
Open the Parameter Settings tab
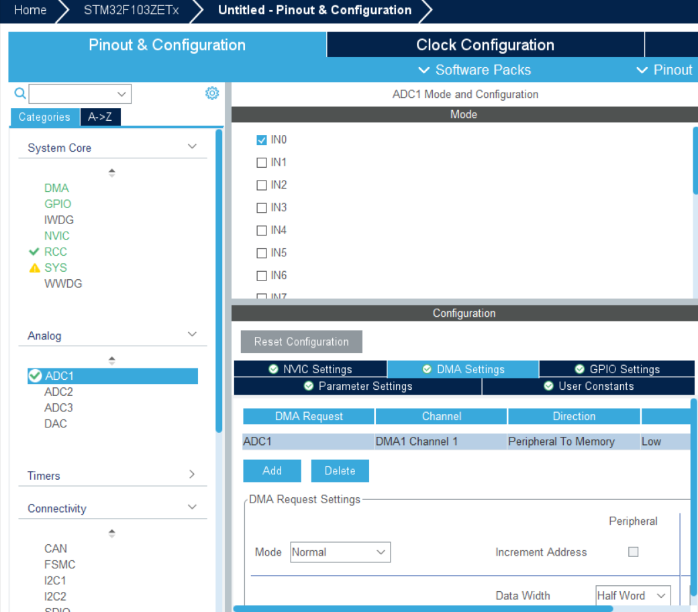click(358, 386)
